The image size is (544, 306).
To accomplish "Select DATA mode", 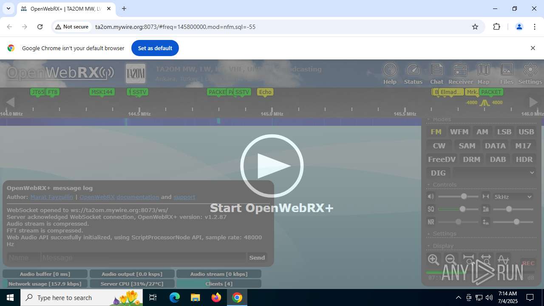I will tap(495, 146).
